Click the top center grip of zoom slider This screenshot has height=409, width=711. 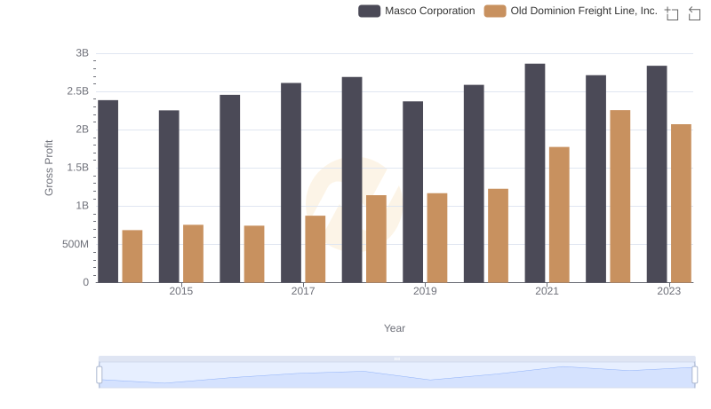coord(396,358)
